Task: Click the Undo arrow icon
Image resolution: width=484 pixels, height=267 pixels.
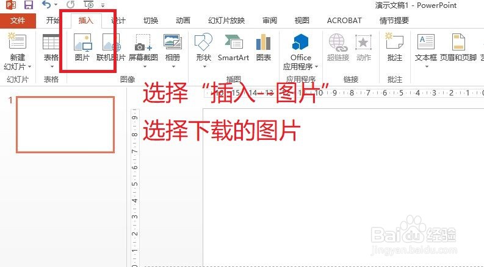Action: pyautogui.click(x=46, y=5)
